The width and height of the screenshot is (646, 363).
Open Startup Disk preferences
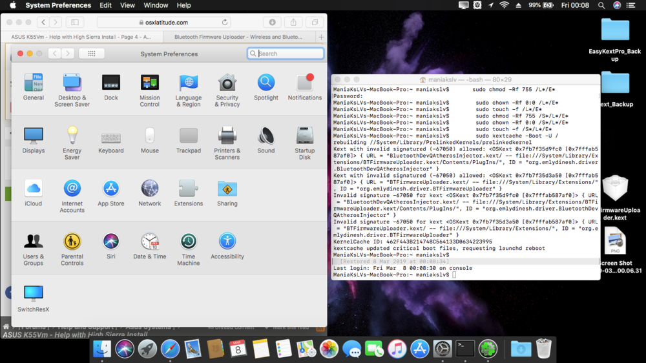pos(304,143)
